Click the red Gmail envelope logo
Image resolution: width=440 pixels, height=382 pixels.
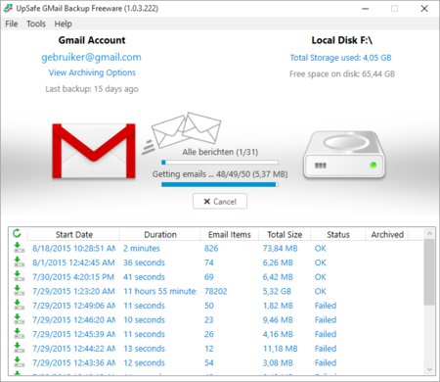point(94,151)
